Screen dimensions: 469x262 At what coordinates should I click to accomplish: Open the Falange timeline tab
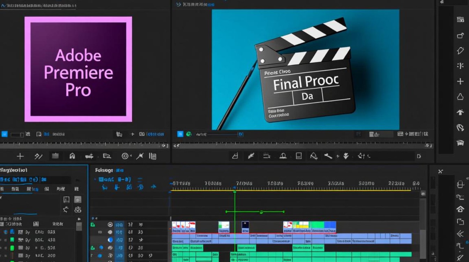(x=104, y=170)
